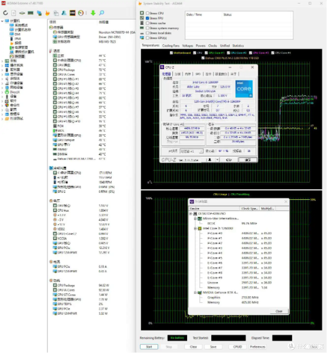Collapse the 计算机 root node in tree
Image resolution: width=327 pixels, height=353 pixels.
2,21
